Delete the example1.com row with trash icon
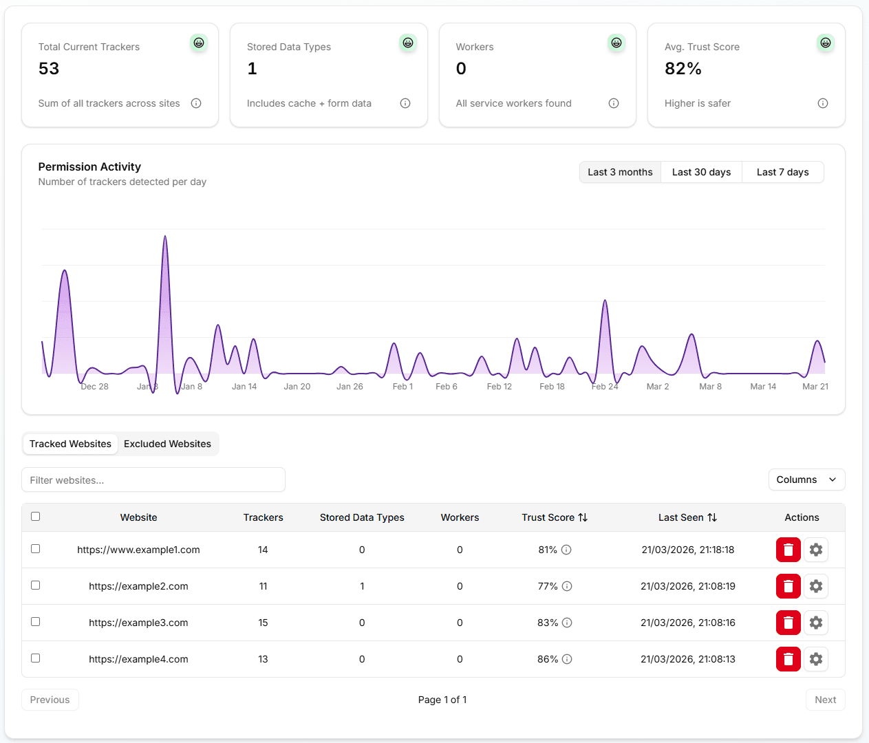Screen dimensions: 869x743 click(x=788, y=550)
